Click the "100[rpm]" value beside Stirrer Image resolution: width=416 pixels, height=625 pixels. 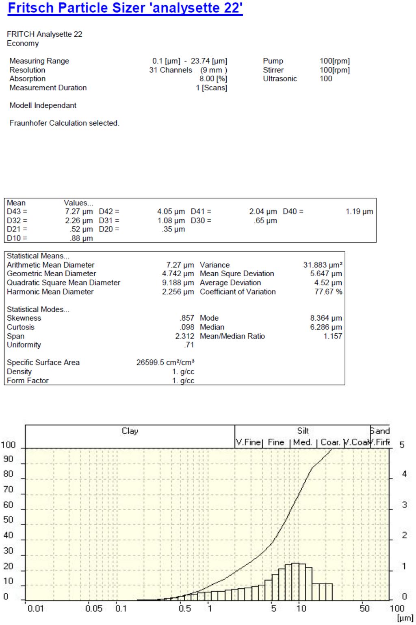(x=335, y=70)
